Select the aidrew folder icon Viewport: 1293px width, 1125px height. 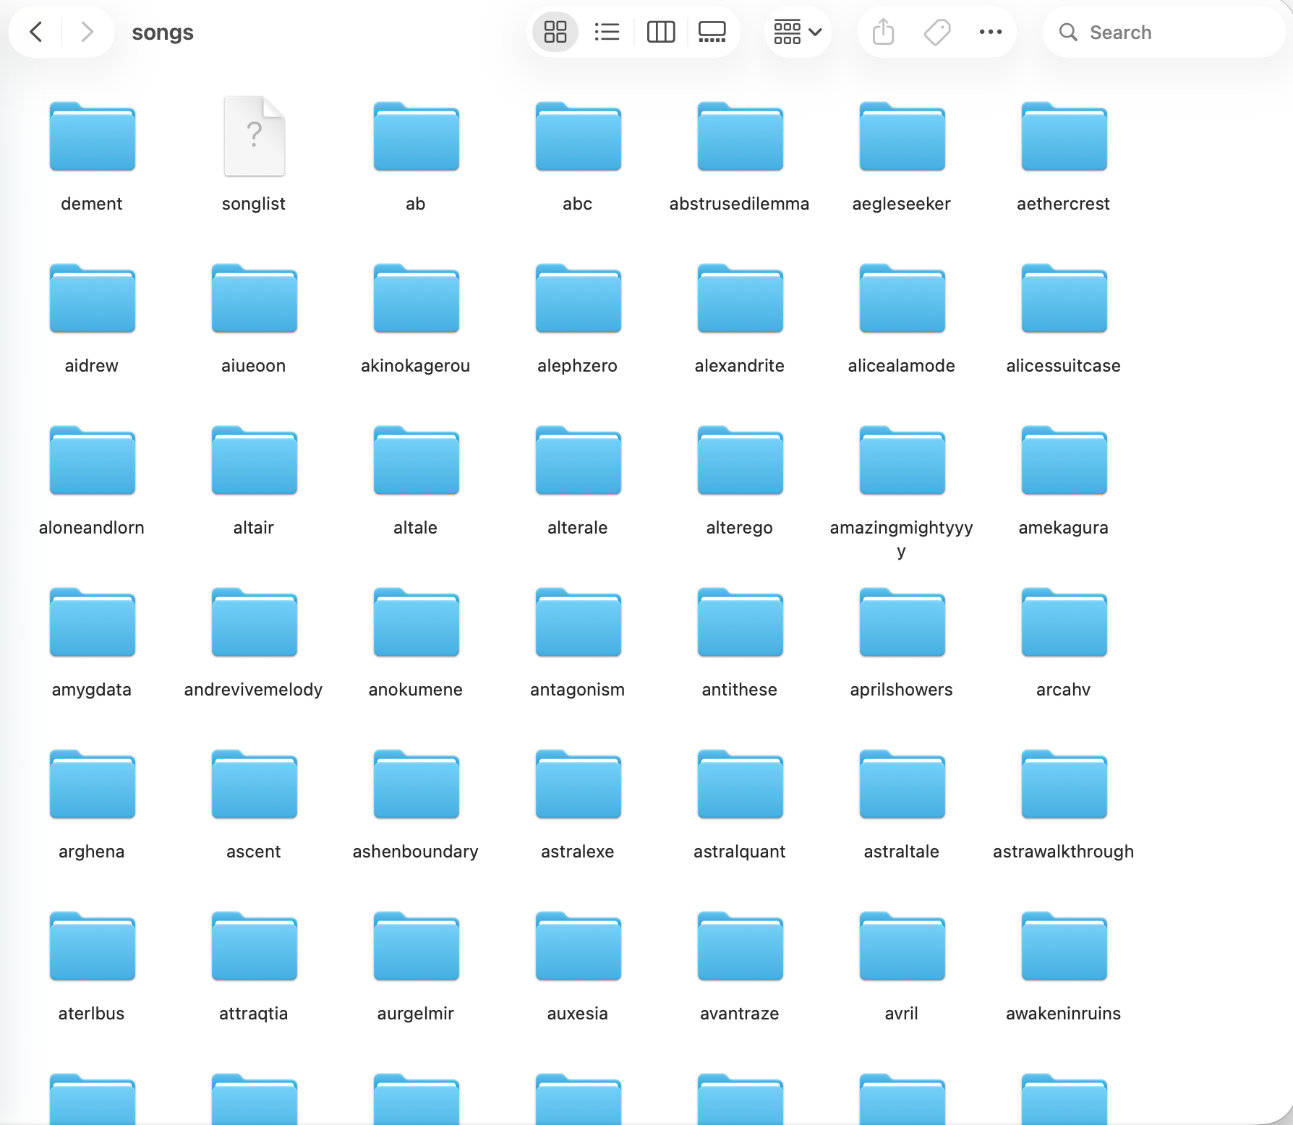click(93, 299)
